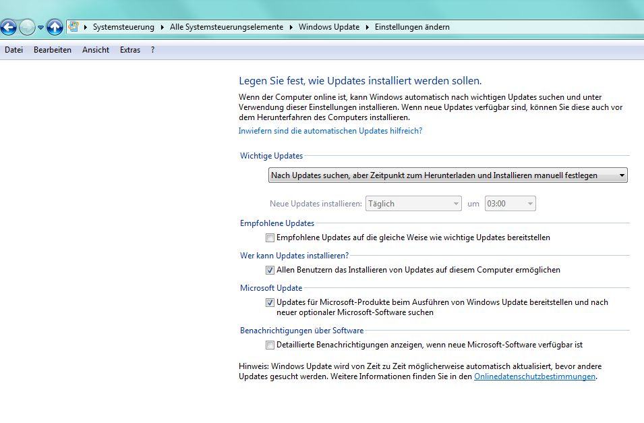
Task: Open the recent pages dropdown arrow
Action: point(40,28)
